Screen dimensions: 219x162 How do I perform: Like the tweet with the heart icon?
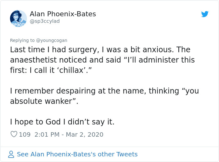pyautogui.click(x=14, y=134)
